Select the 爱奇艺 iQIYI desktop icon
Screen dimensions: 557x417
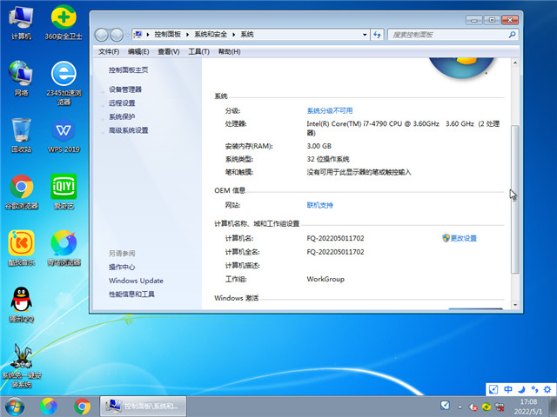pyautogui.click(x=64, y=191)
